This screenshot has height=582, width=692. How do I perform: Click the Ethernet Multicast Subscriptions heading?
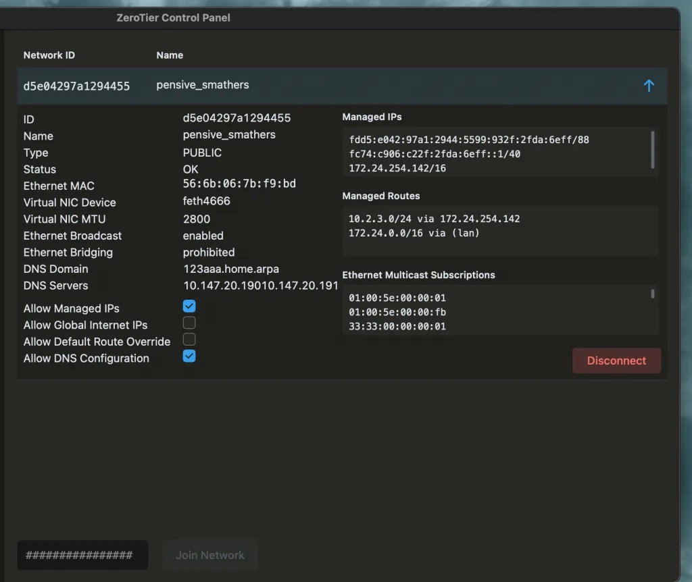[418, 275]
